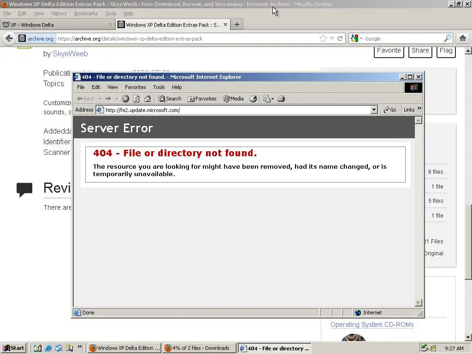Expand Quick Launch overflow chevron
Screen dimensions: 472x354
click(x=79, y=347)
